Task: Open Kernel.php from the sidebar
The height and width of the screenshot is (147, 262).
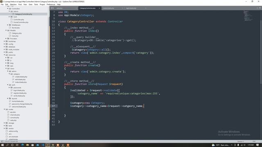Action: [16, 28]
